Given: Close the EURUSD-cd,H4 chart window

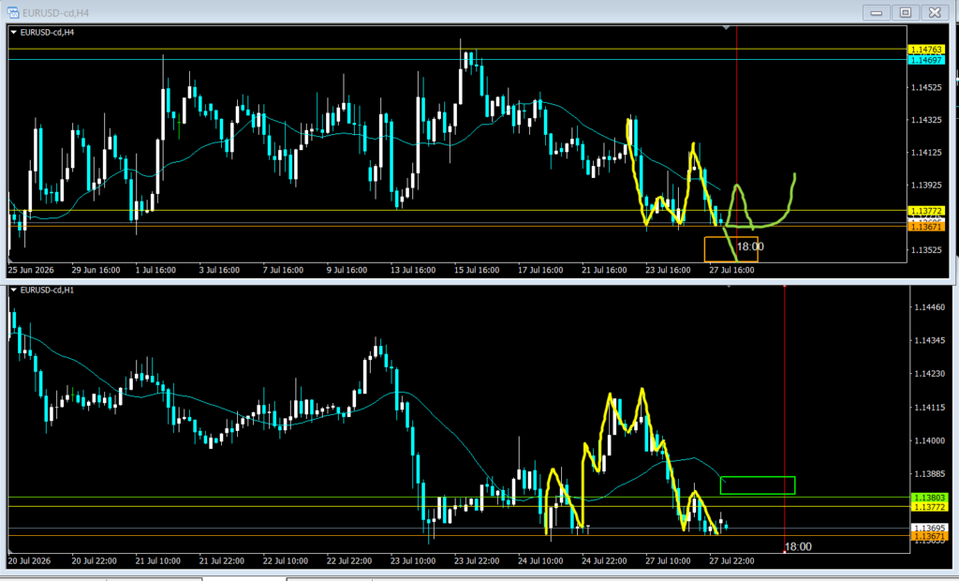Looking at the screenshot, I should point(935,12).
